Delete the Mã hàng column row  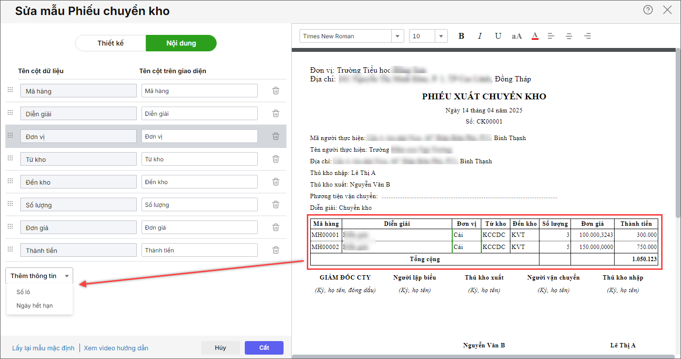coord(276,91)
